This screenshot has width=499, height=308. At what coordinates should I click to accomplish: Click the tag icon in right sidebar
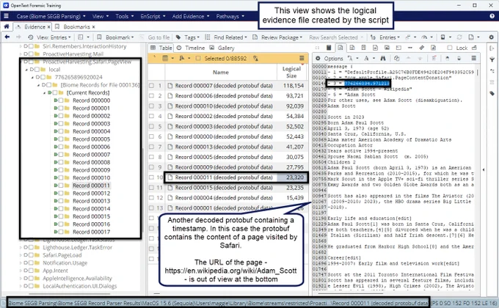pos(492,93)
